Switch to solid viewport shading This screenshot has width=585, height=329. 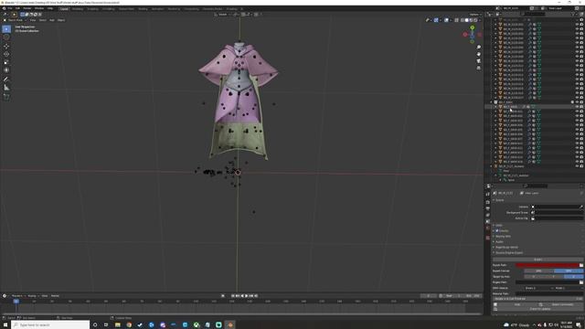pyautogui.click(x=467, y=20)
